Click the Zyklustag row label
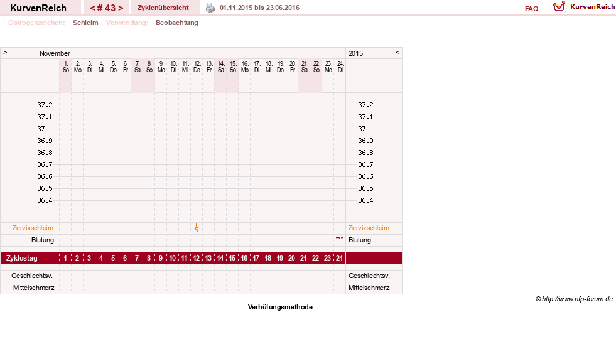The height and width of the screenshot is (344, 616). tap(21, 258)
